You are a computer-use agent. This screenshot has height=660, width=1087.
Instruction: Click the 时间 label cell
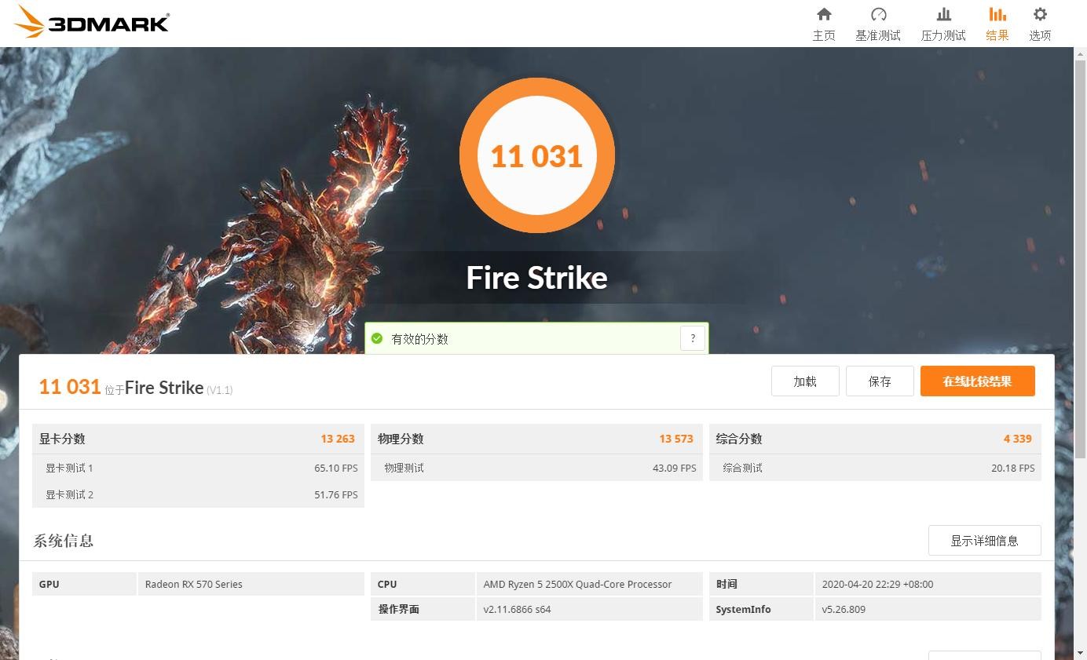click(761, 584)
